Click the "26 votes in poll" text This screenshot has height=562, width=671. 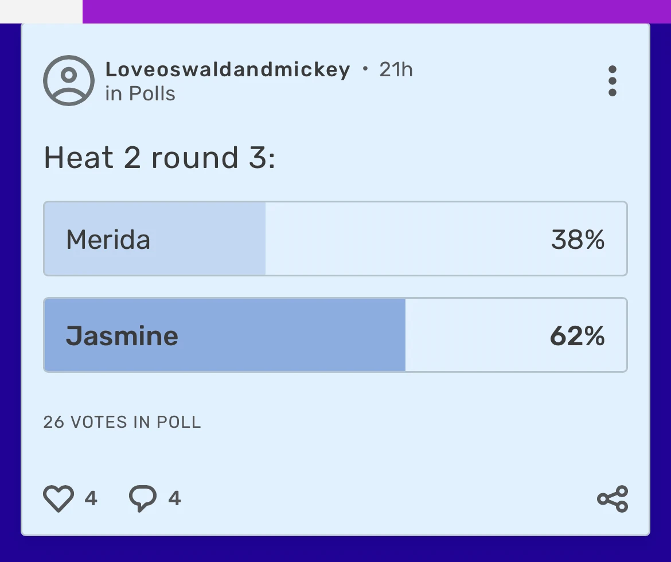pos(122,423)
